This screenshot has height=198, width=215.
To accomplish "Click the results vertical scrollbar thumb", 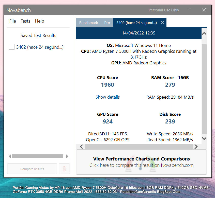I will pyautogui.click(x=204, y=89).
